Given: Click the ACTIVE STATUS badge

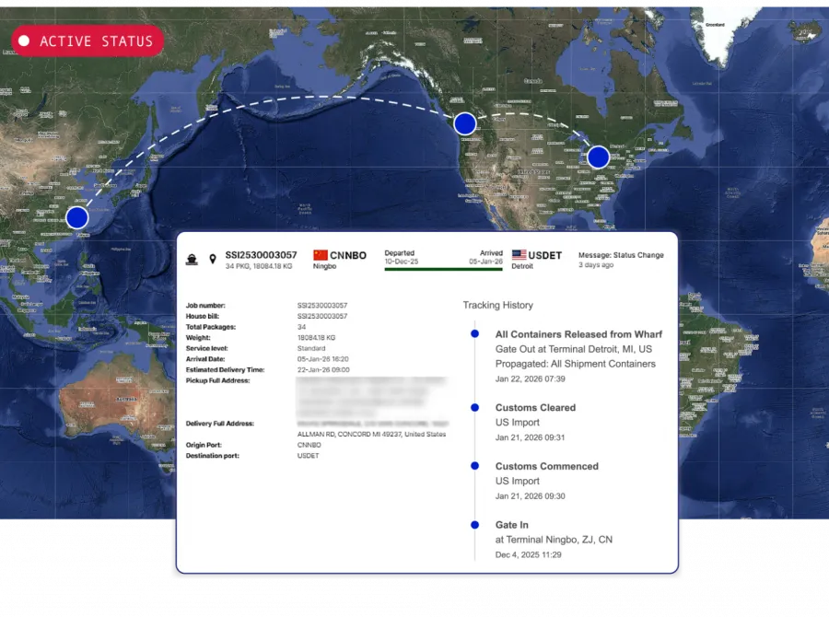Looking at the screenshot, I should coord(88,41).
